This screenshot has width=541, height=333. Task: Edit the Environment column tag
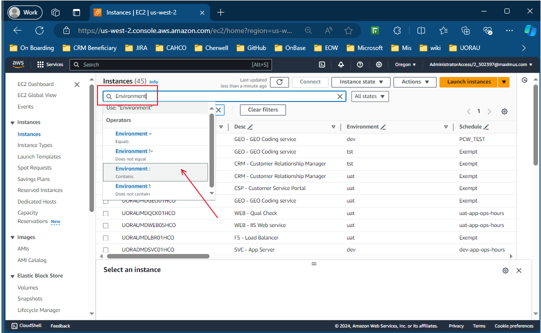click(x=383, y=127)
